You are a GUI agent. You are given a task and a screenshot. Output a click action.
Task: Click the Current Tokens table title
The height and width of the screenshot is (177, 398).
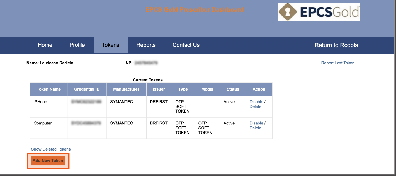[x=148, y=80]
